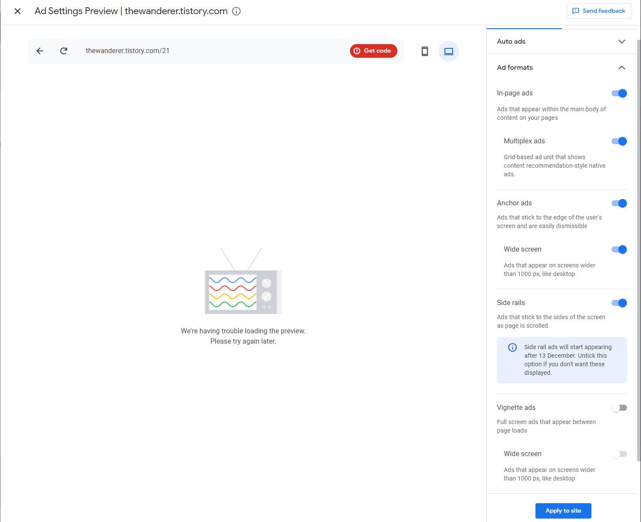641x522 pixels.
Task: Click the preview URL thewanderer.tistory.com/21
Action: [127, 51]
